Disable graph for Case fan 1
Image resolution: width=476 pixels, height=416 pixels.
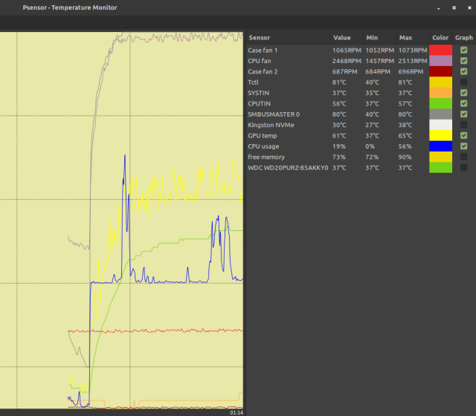tap(463, 50)
